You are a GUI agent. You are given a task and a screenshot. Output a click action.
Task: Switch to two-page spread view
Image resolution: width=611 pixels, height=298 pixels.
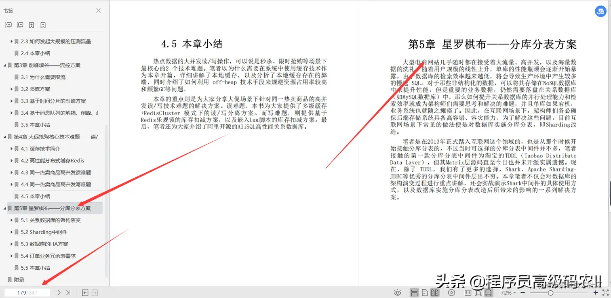(435, 292)
